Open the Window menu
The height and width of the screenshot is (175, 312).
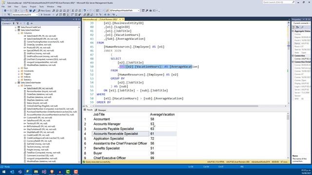[51, 6]
